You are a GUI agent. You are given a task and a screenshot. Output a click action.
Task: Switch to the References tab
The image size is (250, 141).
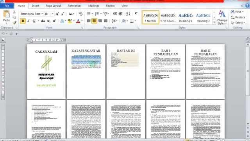pos(75,6)
